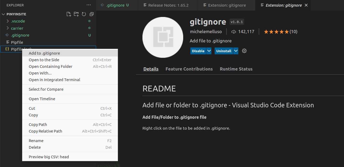Viewport: 344px width, 167px height.
Task: Click the README heading
Action: 159,89
